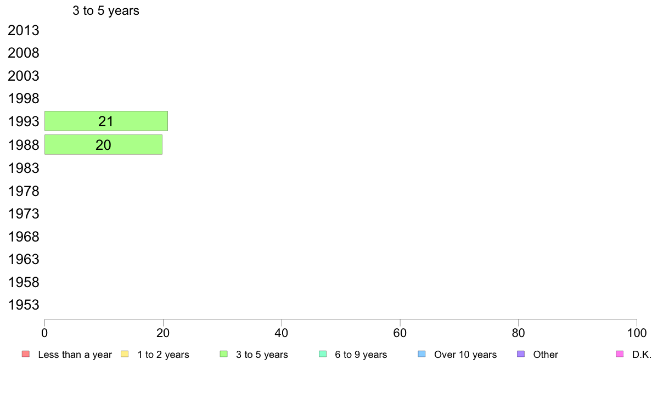652x404 pixels.
Task: Click the 1998 year label
Action: (x=24, y=99)
